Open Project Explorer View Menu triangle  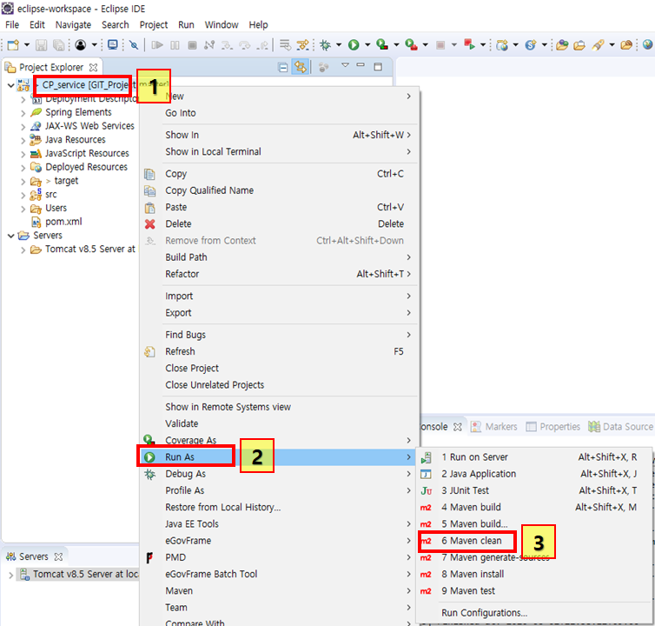[345, 65]
